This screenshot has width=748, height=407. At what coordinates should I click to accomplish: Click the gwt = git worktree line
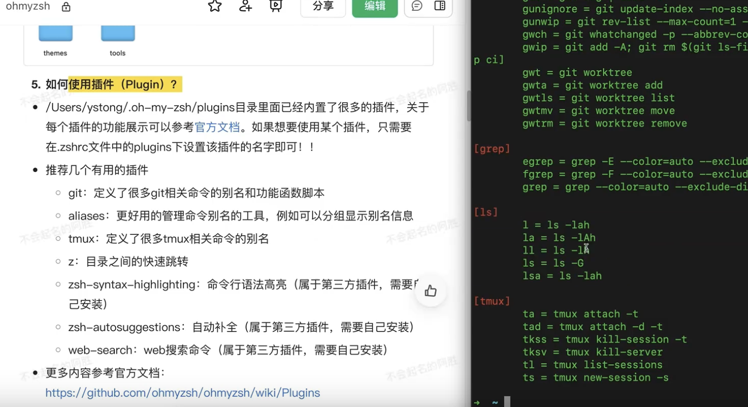click(x=577, y=73)
